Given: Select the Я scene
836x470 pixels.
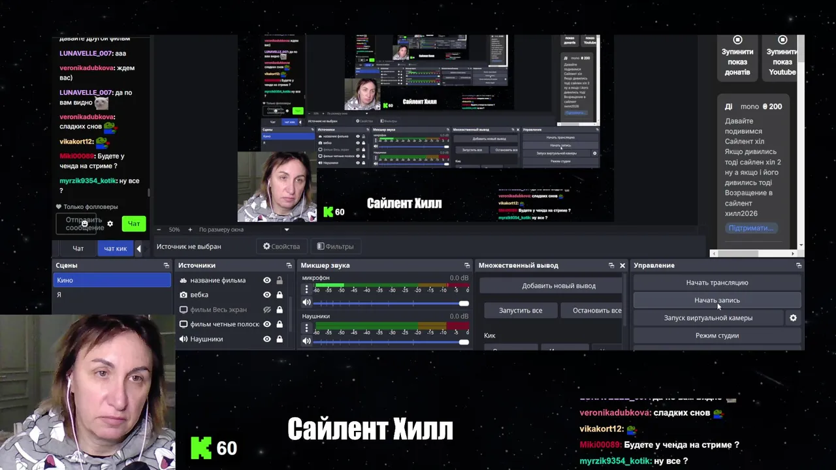Looking at the screenshot, I should (112, 295).
